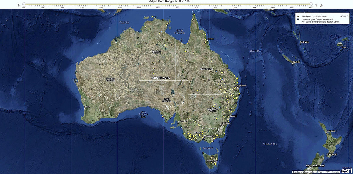Click the blue Non-Aboriginal People Massacred legend symbol
The height and width of the screenshot is (174, 353).
tap(298, 19)
